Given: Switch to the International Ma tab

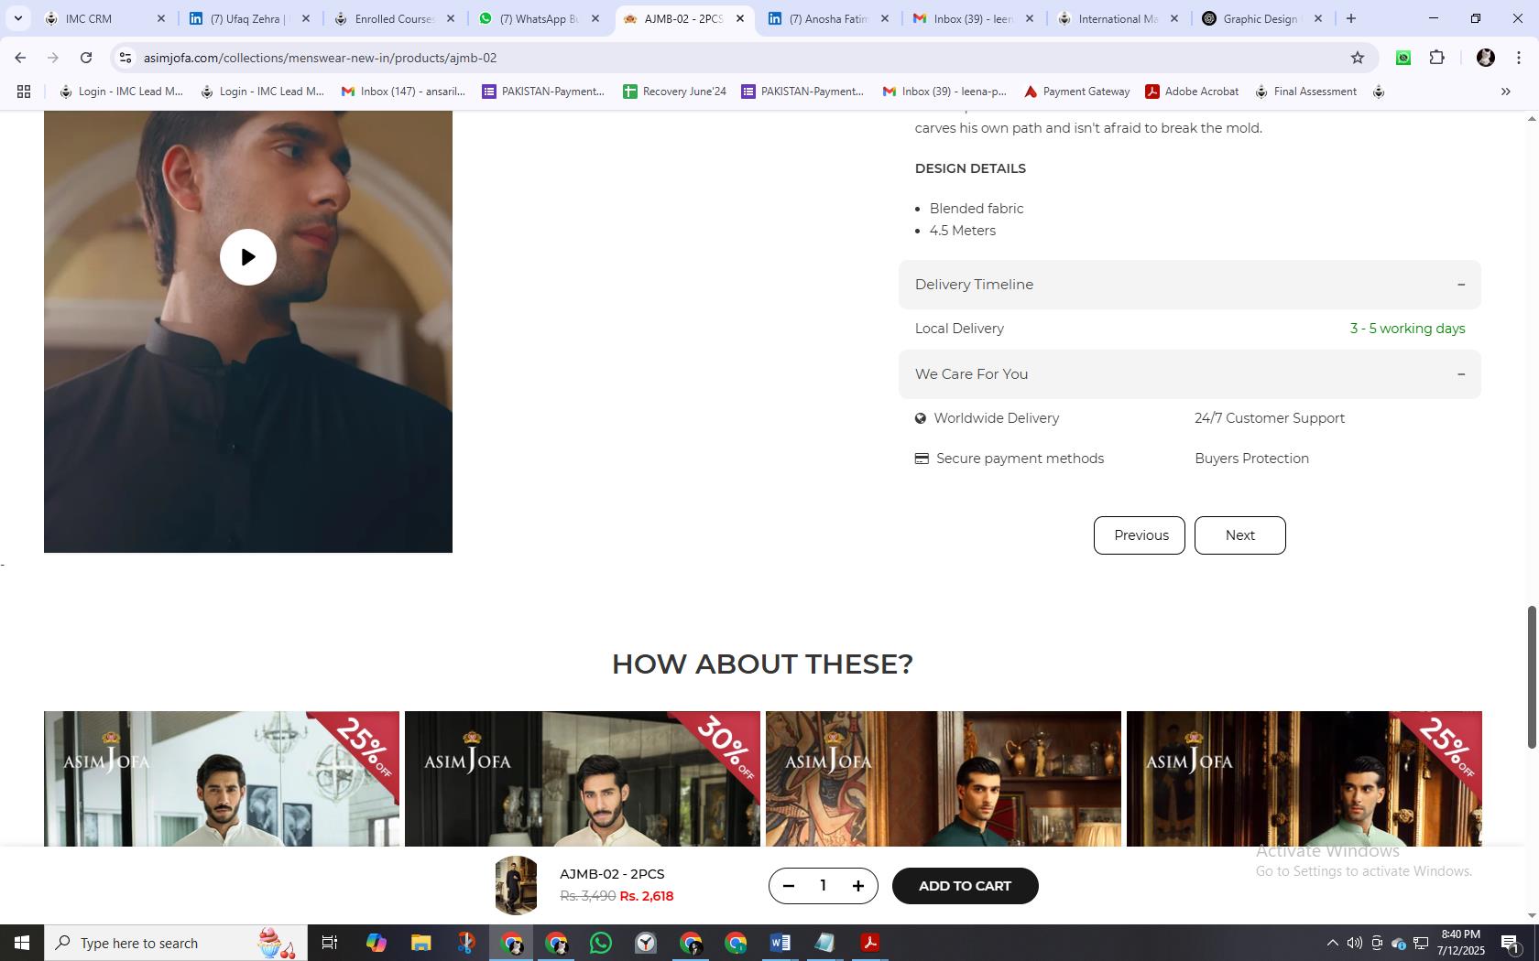Looking at the screenshot, I should [x=1118, y=18].
